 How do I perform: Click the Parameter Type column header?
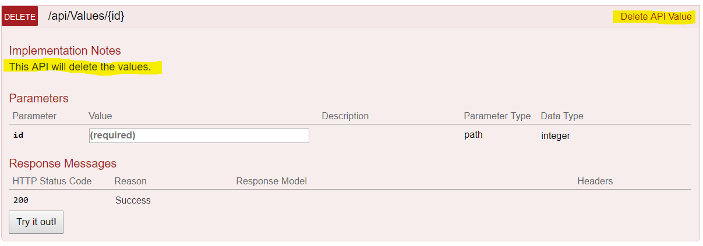(x=497, y=116)
